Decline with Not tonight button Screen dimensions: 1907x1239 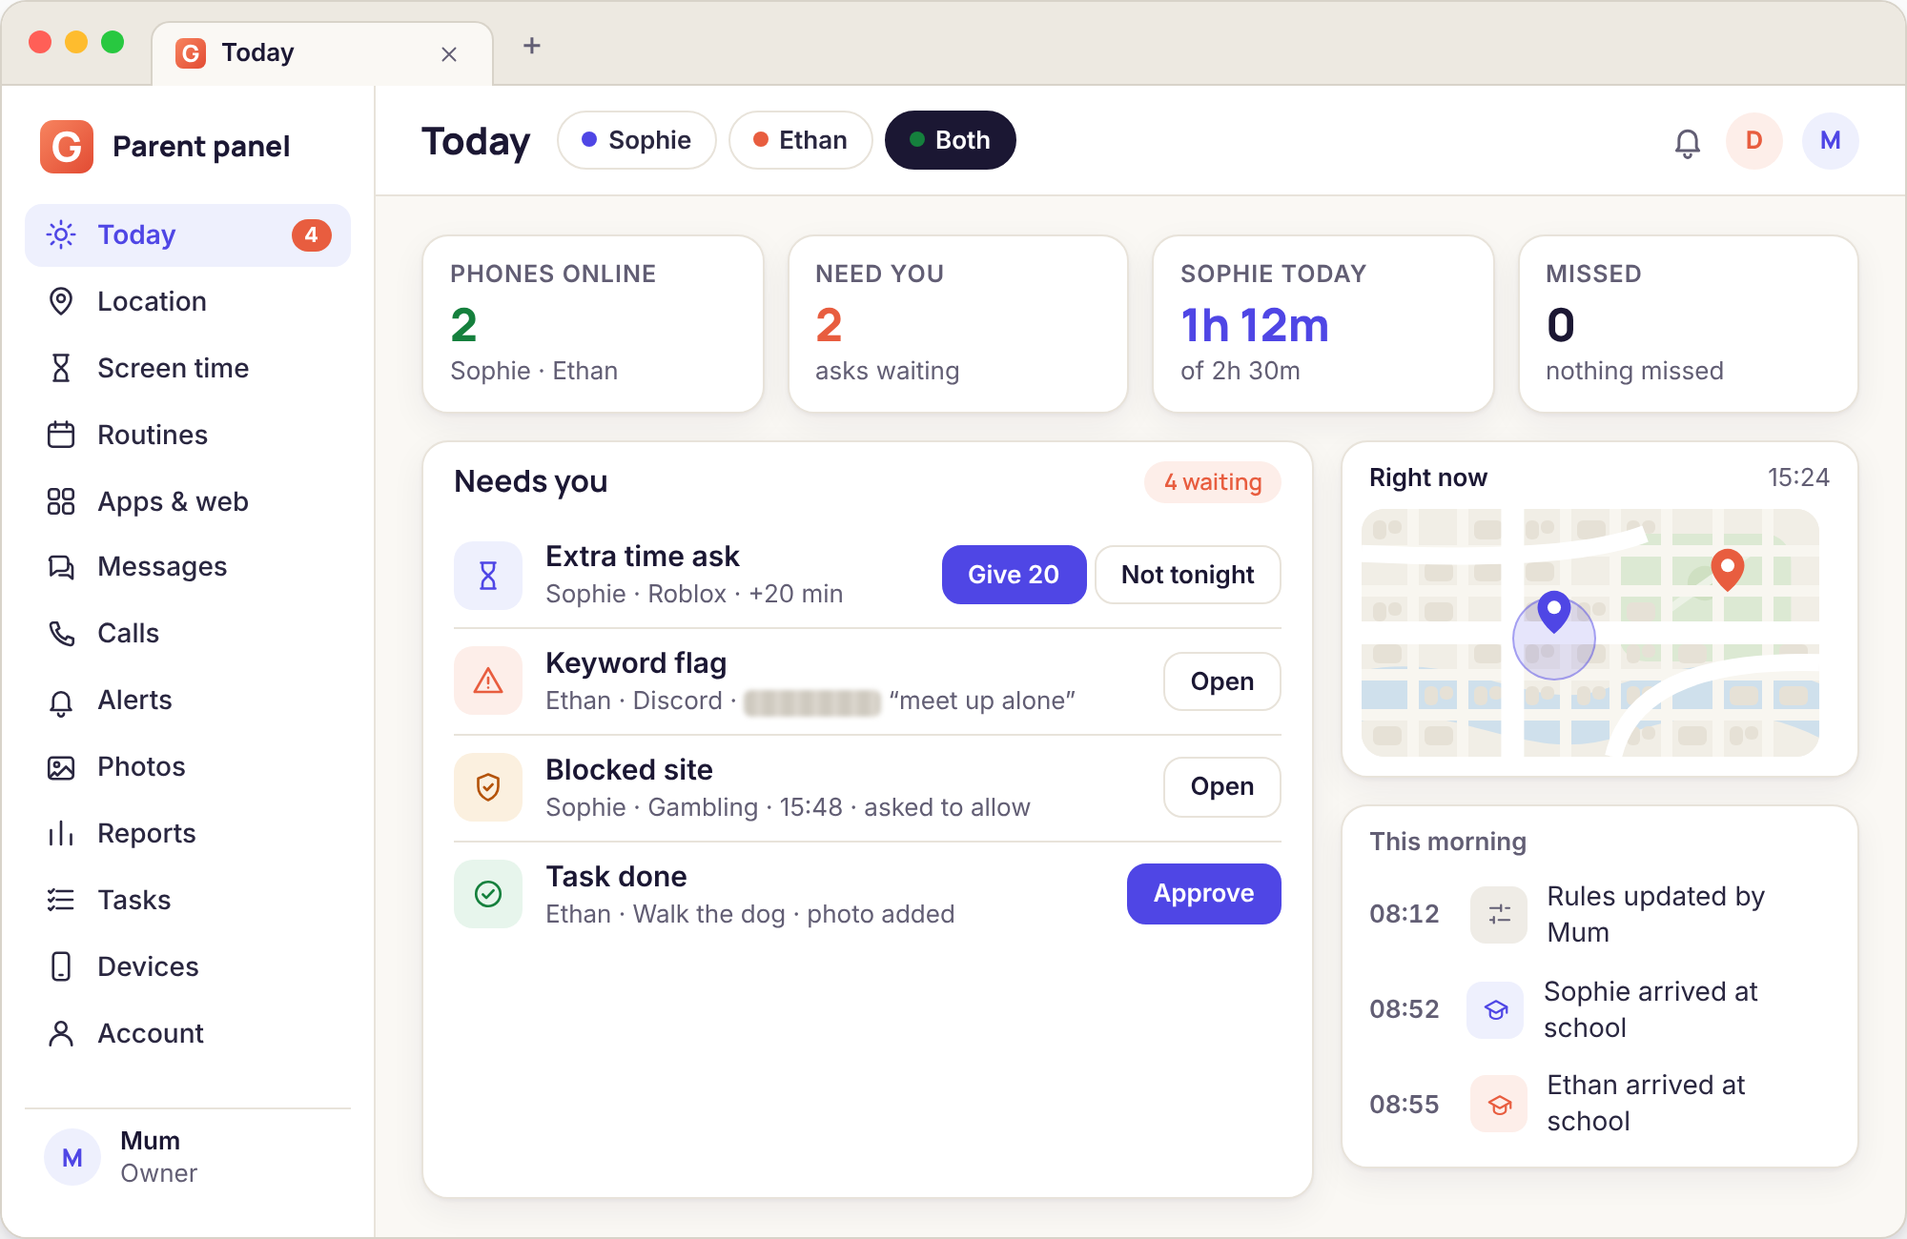(1188, 575)
